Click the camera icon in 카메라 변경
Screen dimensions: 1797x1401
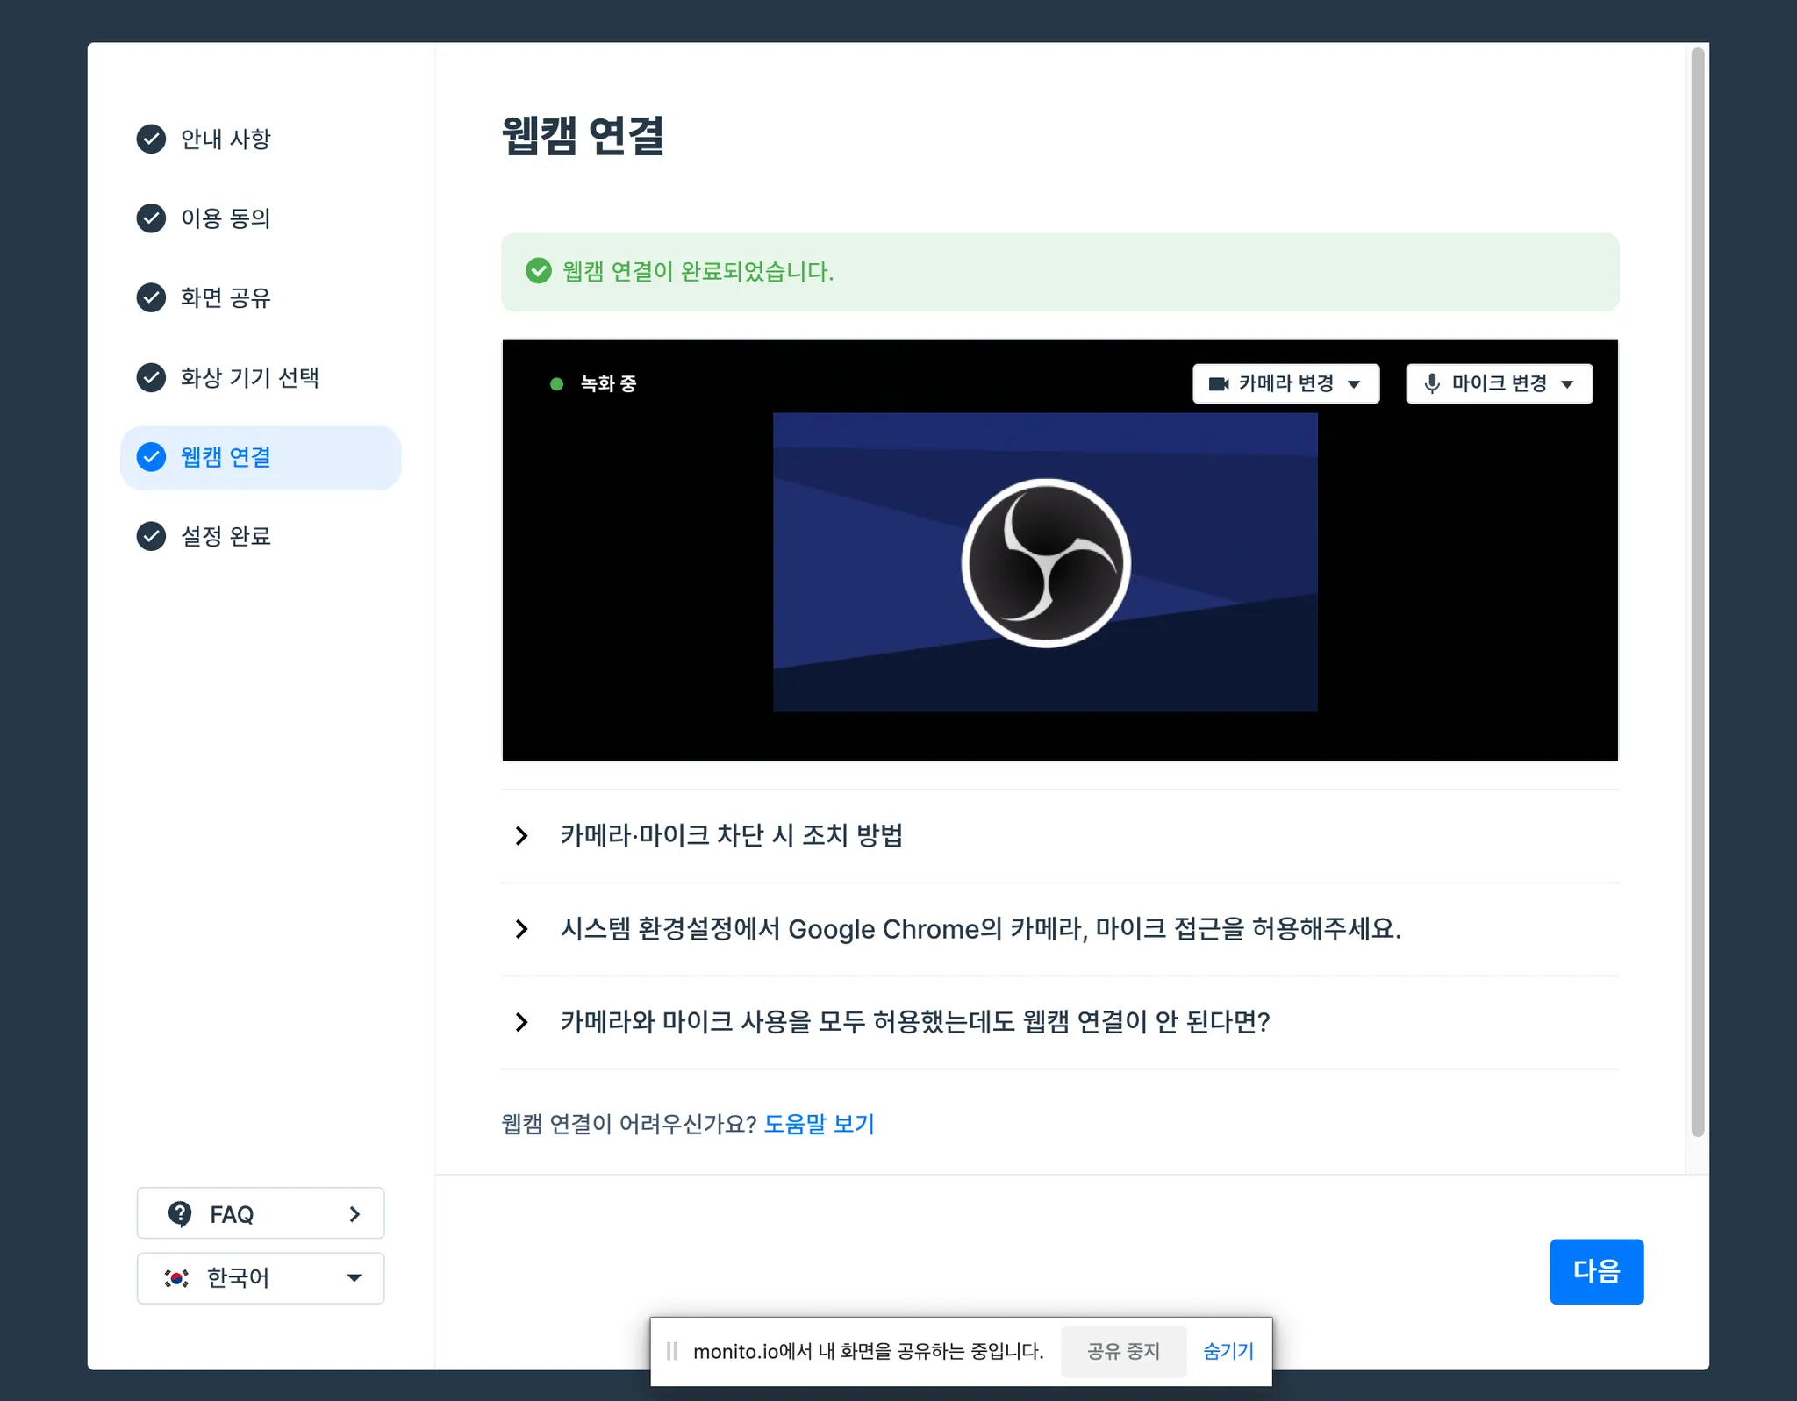pyautogui.click(x=1218, y=383)
